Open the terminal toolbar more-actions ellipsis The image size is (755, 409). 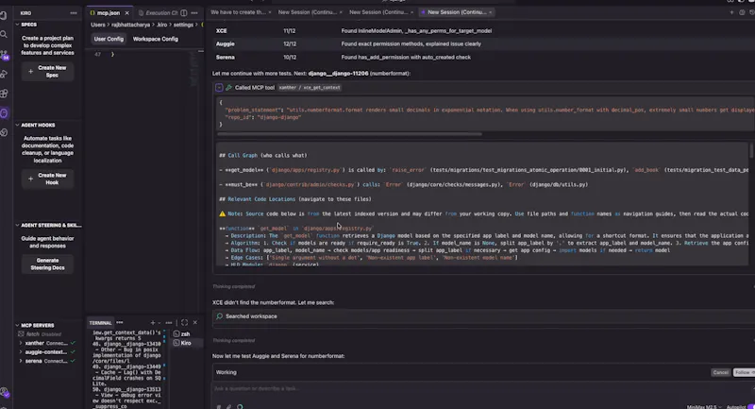[169, 323]
